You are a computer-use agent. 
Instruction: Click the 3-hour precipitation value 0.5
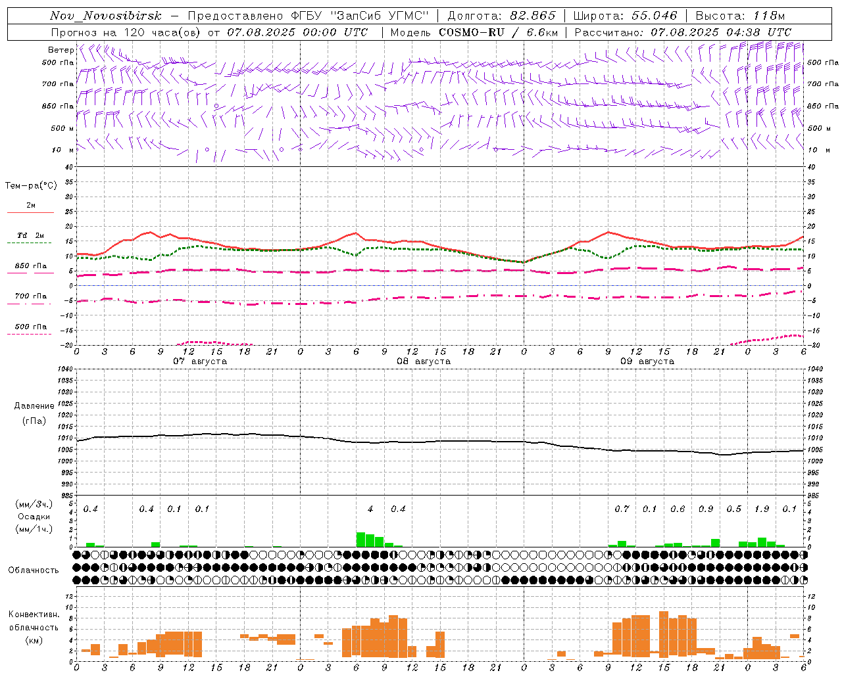pos(733,509)
